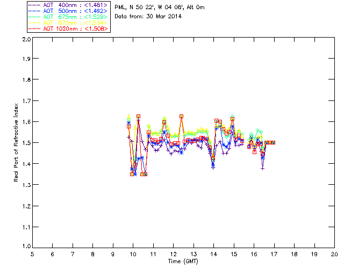This screenshot has height=275, width=344.
Task: Click the x-axis label 14
Action: pyautogui.click(x=214, y=254)
